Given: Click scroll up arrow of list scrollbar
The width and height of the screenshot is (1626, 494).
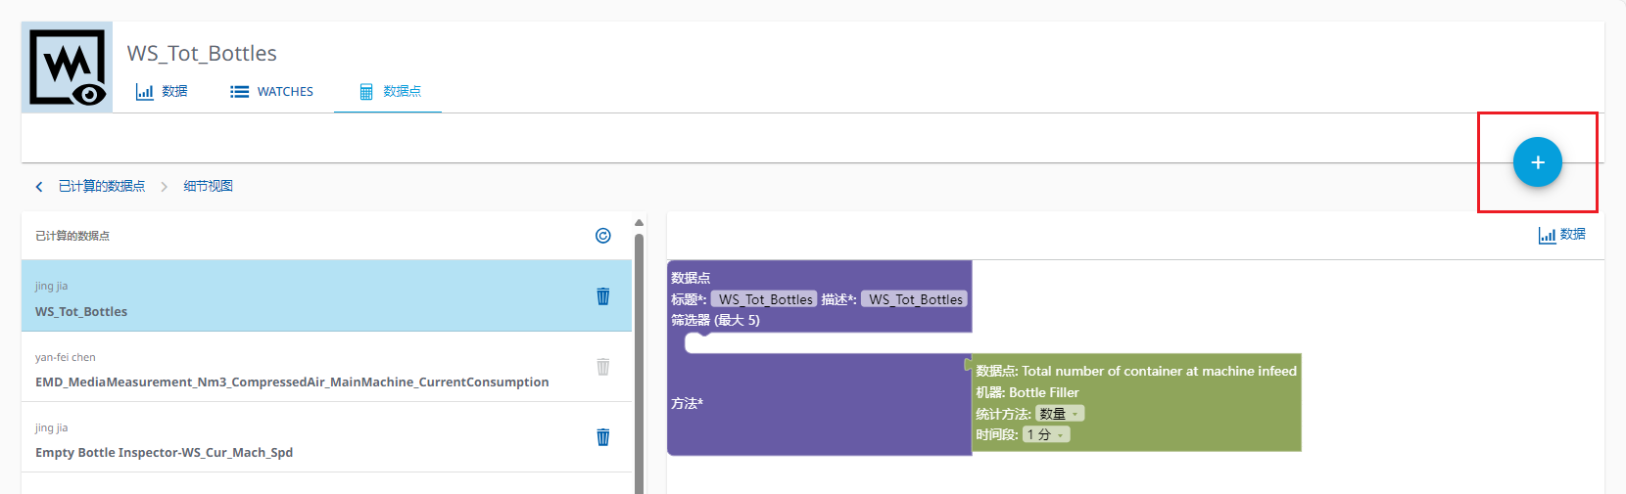Looking at the screenshot, I should tap(639, 223).
